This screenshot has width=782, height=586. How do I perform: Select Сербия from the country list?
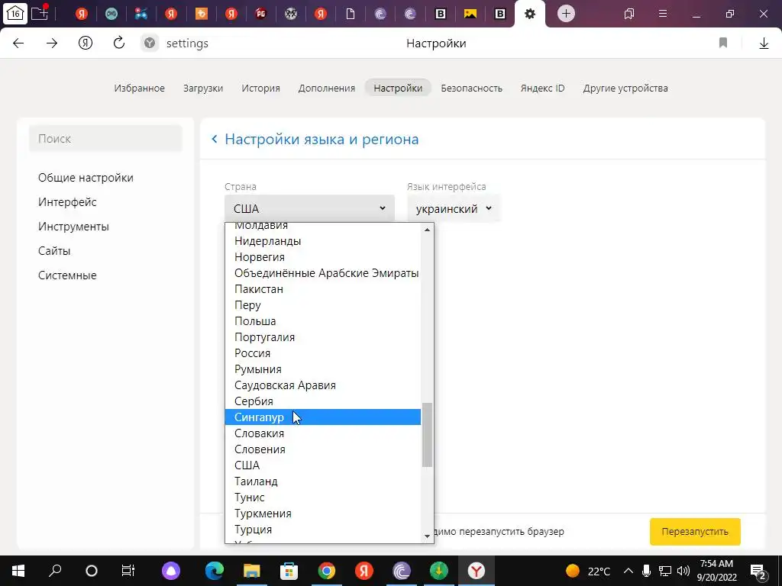[x=323, y=401]
